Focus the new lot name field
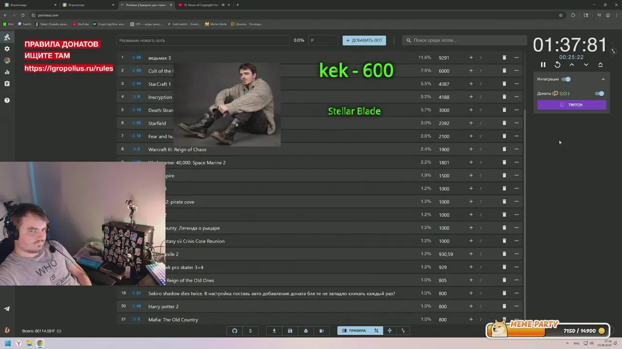Viewport: 622px width, 349px height. (203, 40)
